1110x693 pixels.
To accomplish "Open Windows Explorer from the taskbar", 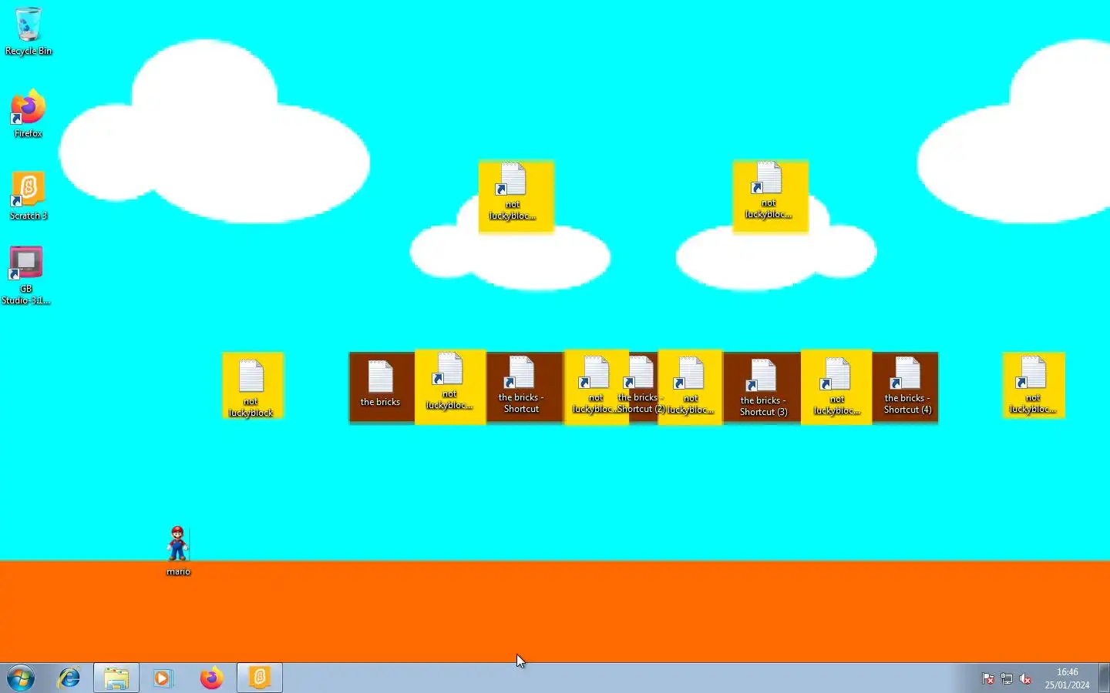I will click(116, 678).
